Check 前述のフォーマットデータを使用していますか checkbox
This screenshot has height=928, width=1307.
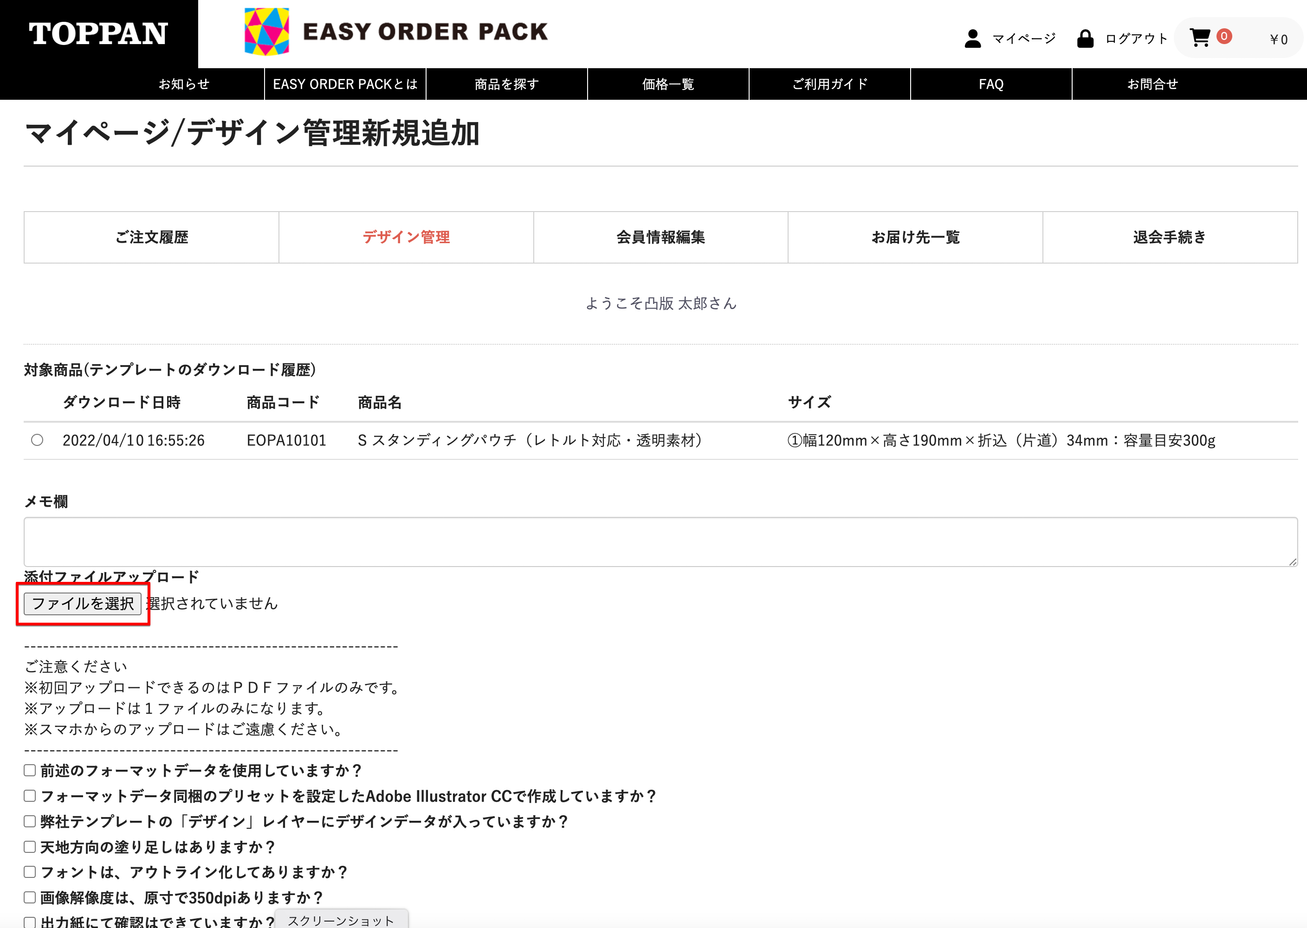click(30, 770)
